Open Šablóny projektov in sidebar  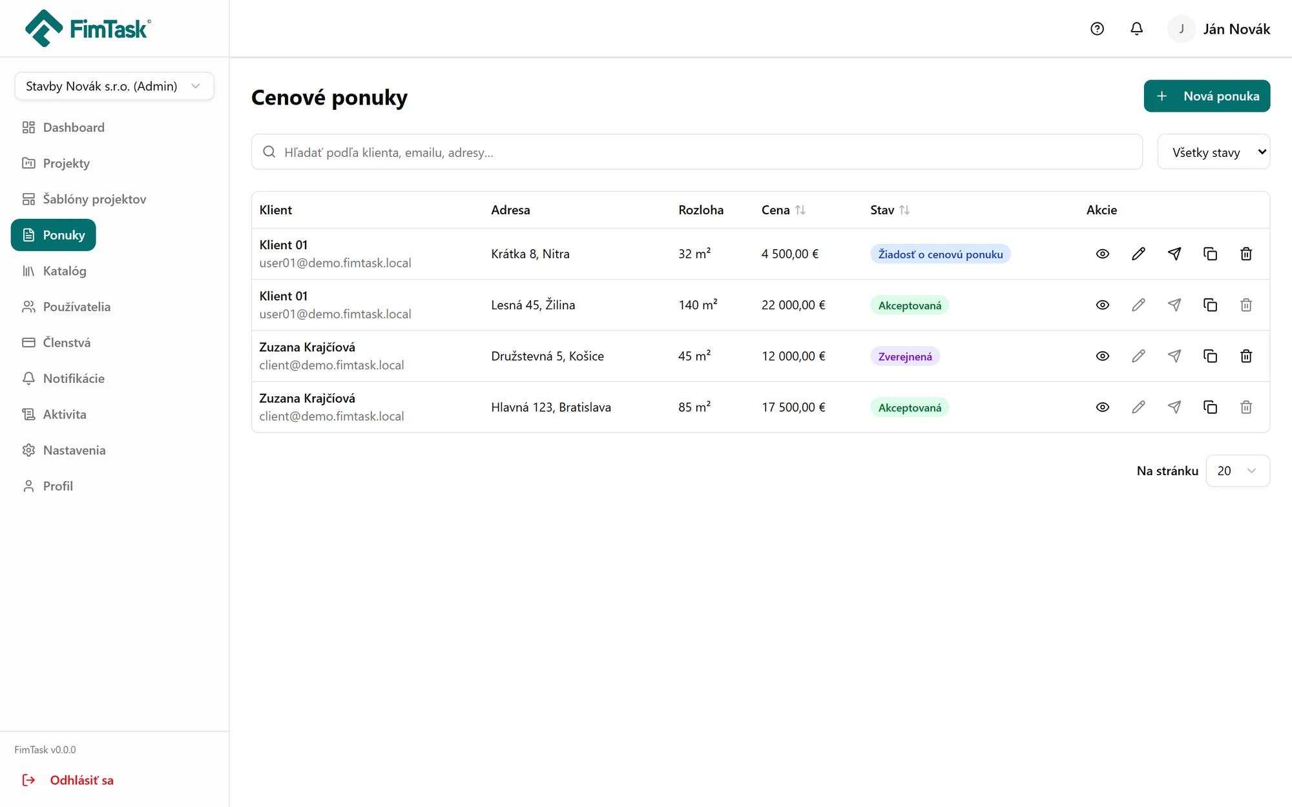click(x=84, y=199)
